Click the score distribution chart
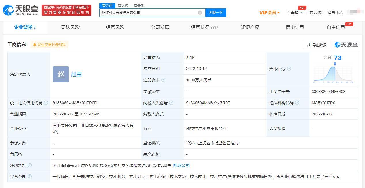The height and width of the screenshot is (188, 365). 334,73
